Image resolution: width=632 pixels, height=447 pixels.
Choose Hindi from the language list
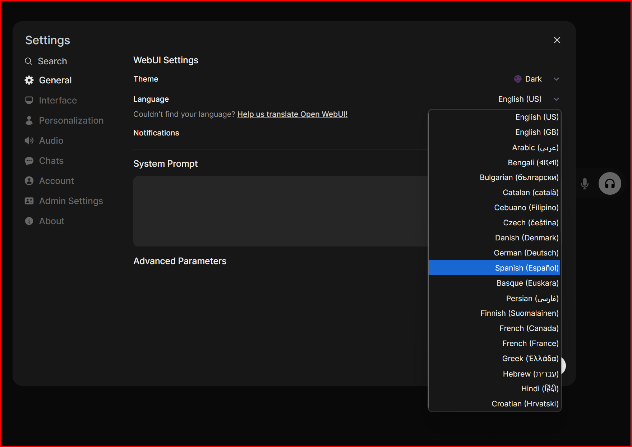point(494,389)
